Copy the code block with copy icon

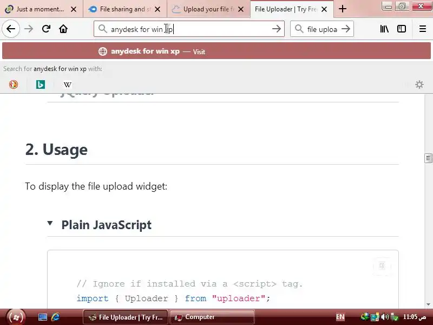coord(382,266)
